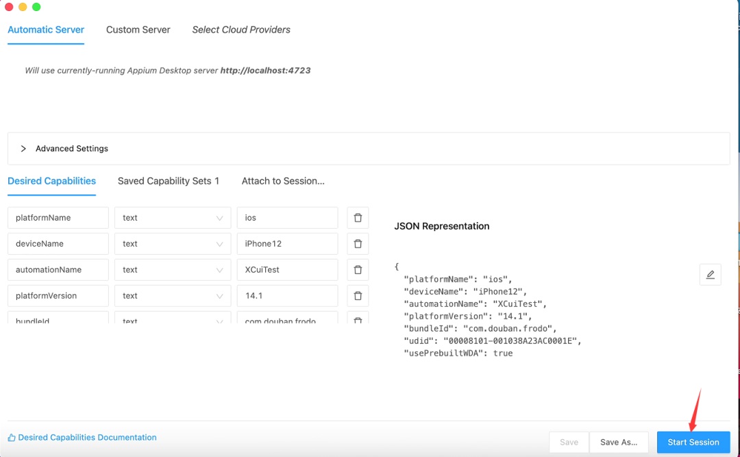Image resolution: width=740 pixels, height=457 pixels.
Task: Open Desired Capabilities Documentation link
Action: 87,438
